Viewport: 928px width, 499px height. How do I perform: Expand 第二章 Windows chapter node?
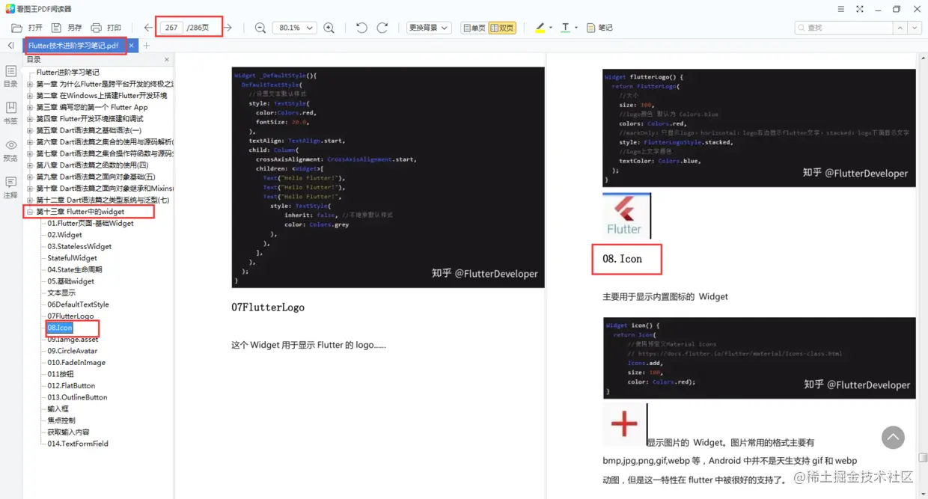(x=30, y=96)
